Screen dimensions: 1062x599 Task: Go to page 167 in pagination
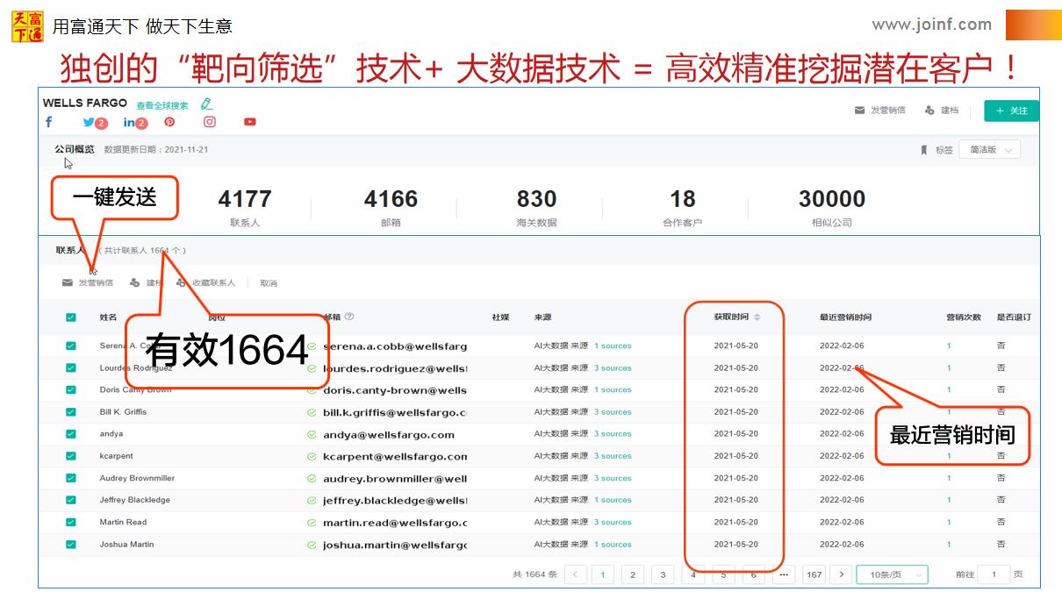(x=814, y=574)
